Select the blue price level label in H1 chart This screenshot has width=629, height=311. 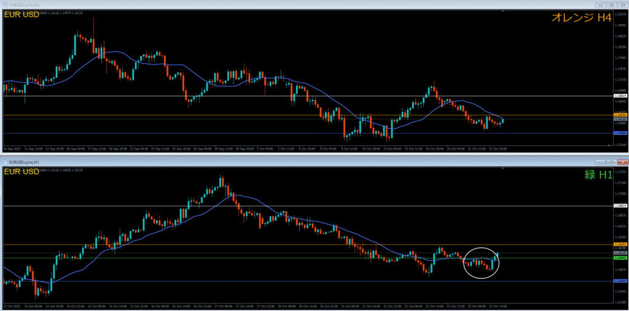[x=620, y=281]
